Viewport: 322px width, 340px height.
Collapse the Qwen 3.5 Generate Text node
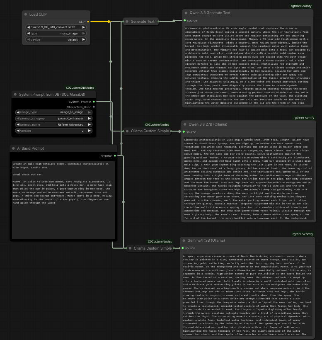[x=186, y=13]
